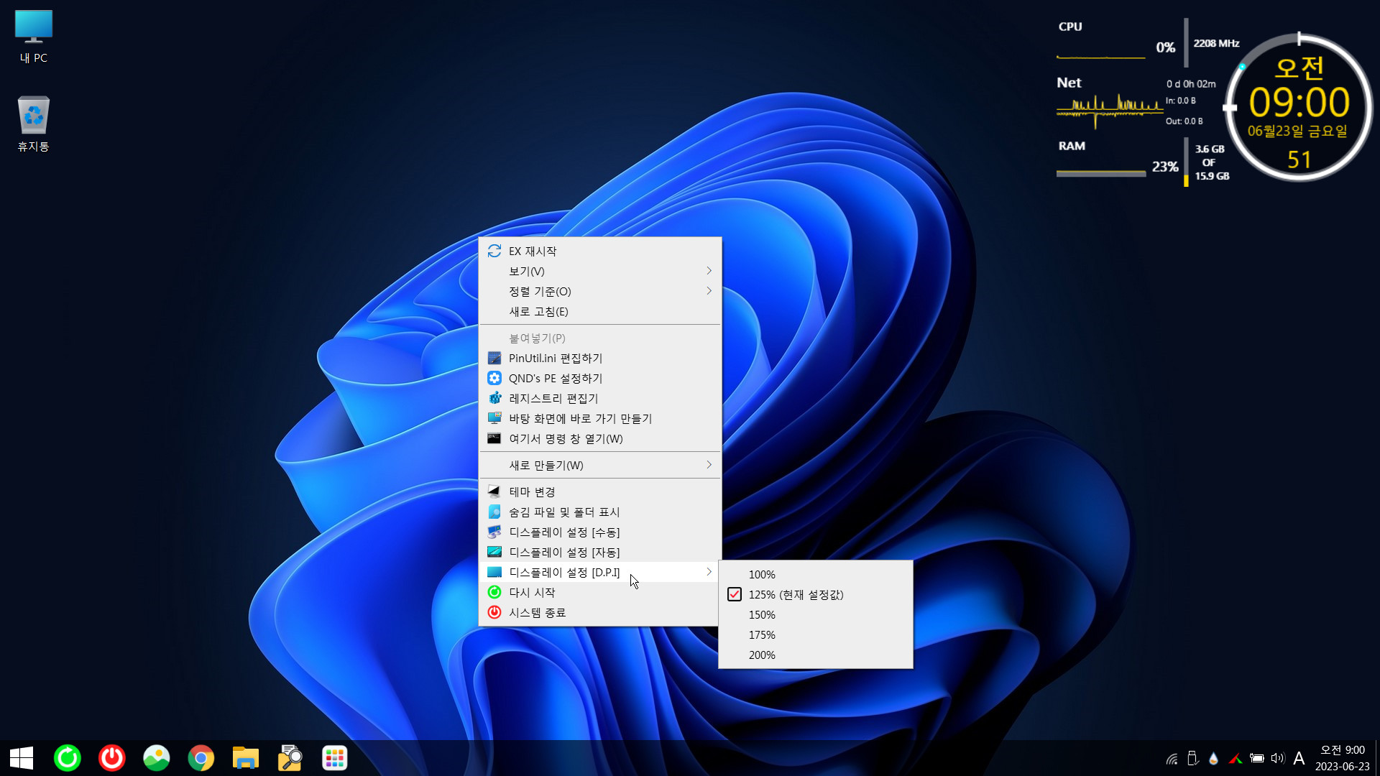Click the input language indicator A

(1299, 759)
